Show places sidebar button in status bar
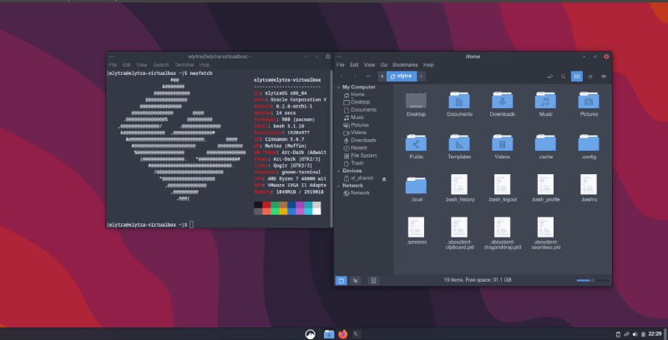Screen dimensions: 668x340 pos(342,281)
